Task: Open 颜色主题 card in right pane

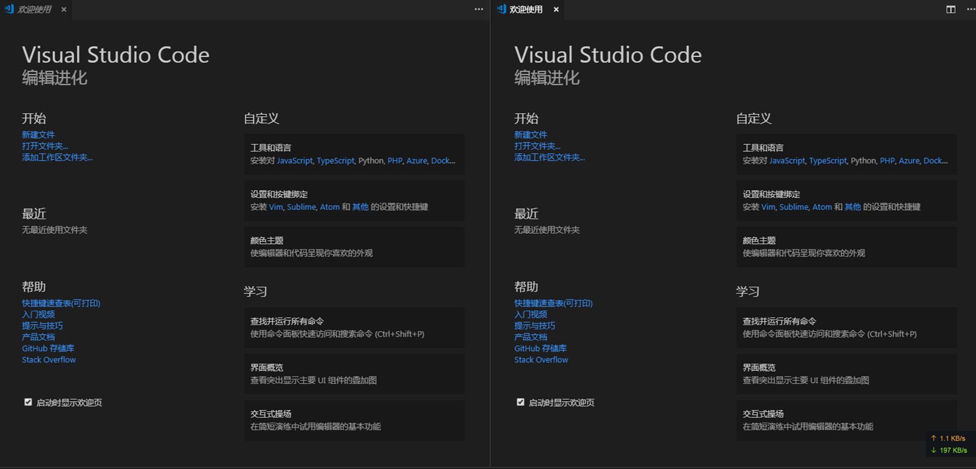Action: (846, 247)
